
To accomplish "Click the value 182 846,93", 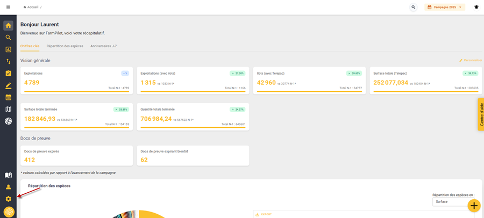I will [40, 119].
